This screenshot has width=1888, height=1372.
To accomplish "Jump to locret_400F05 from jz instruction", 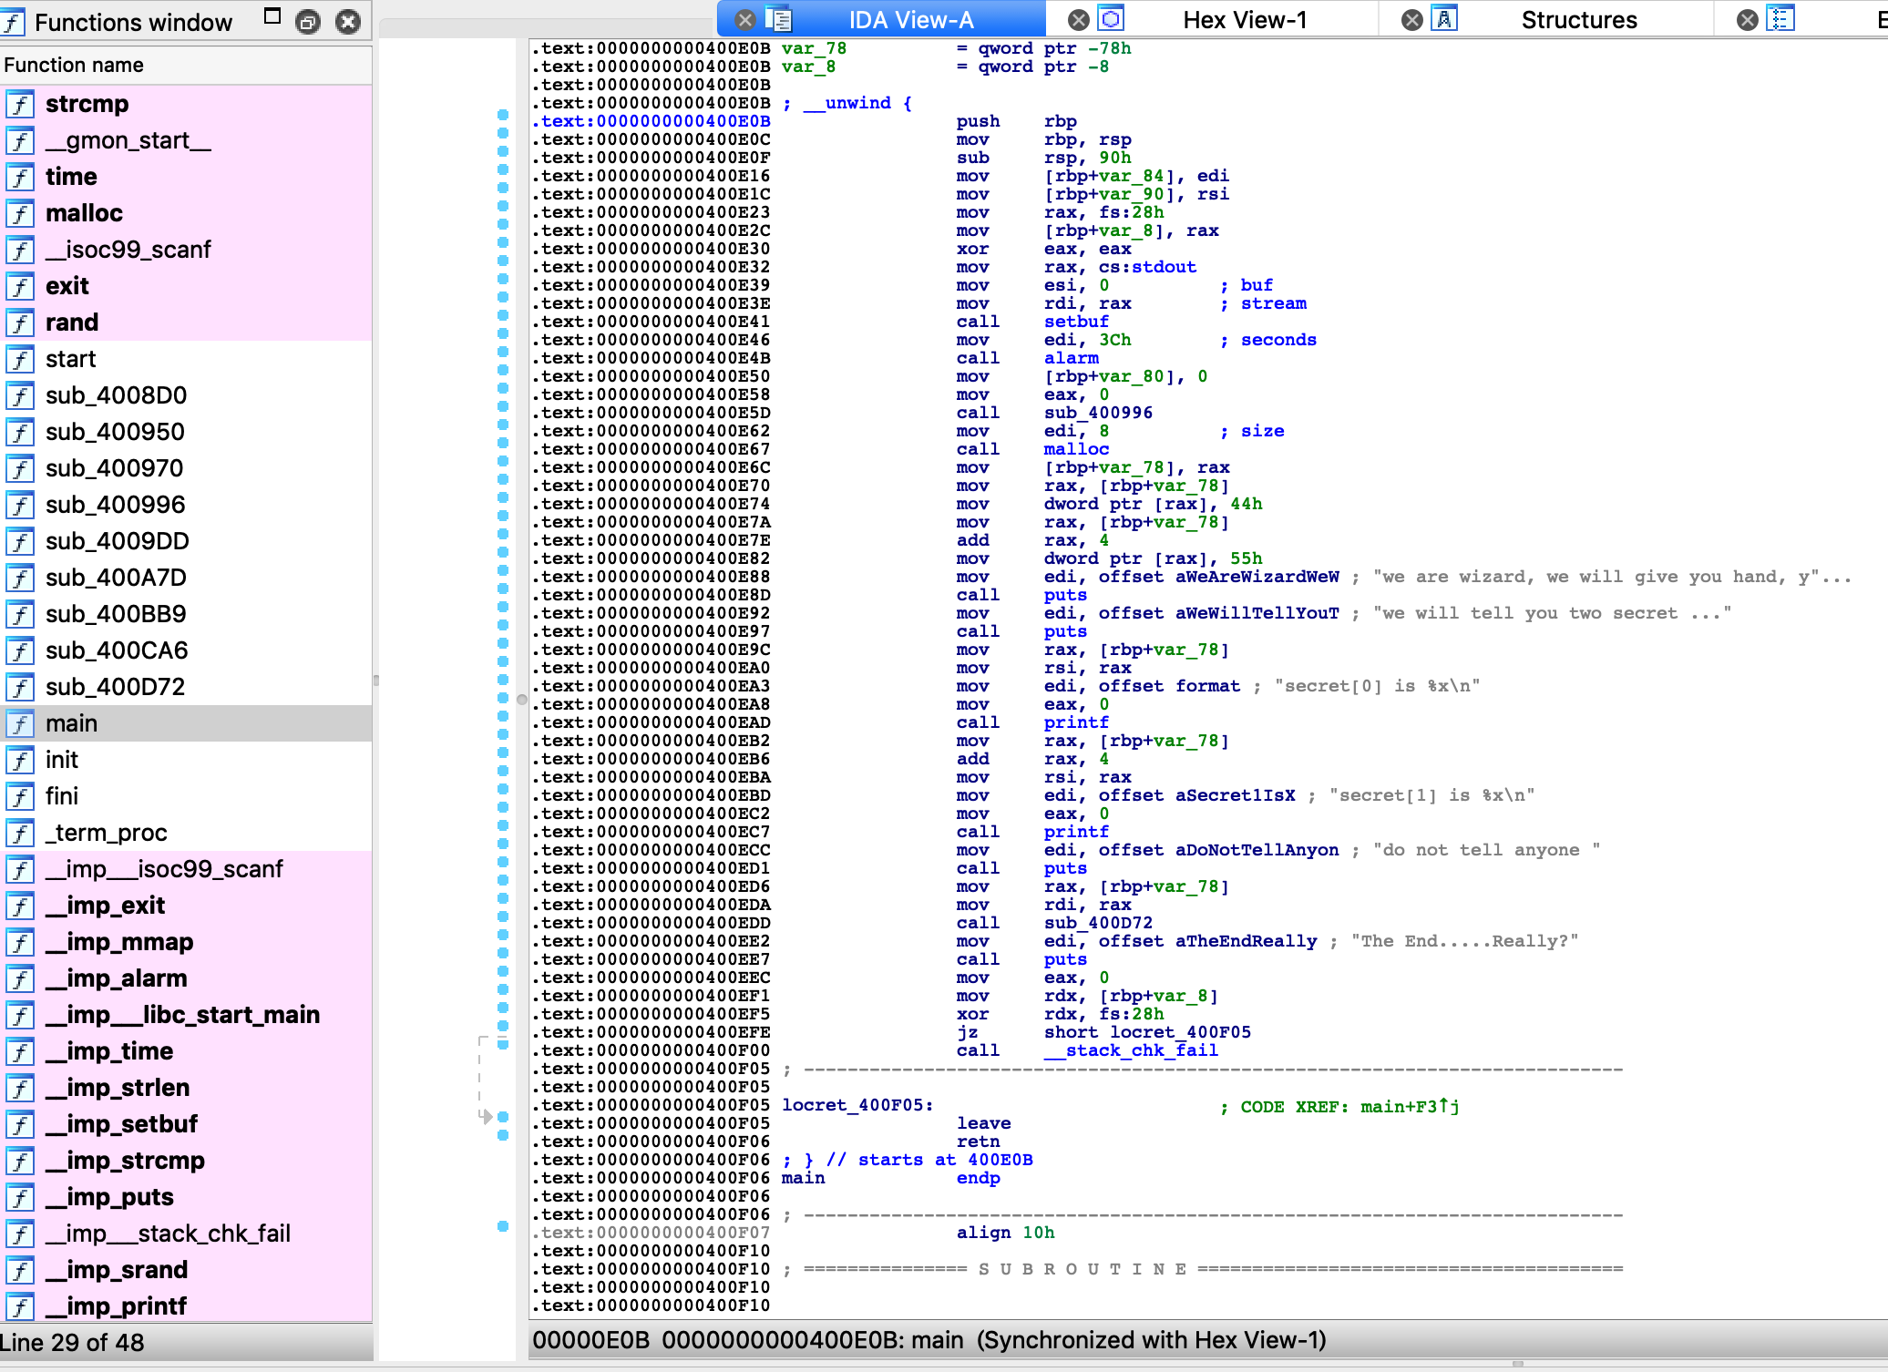I will 1180,1032.
